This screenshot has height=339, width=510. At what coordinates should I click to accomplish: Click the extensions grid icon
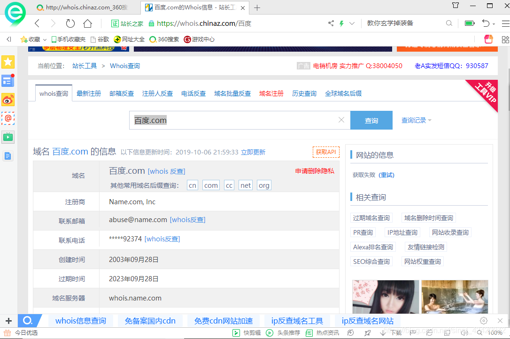click(x=505, y=39)
